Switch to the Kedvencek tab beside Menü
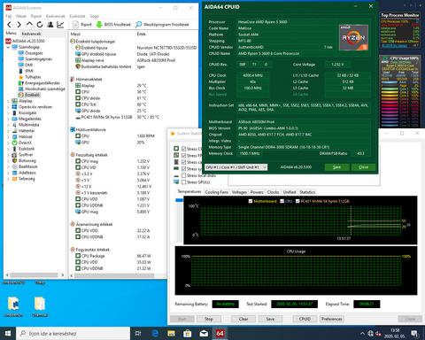This screenshot has height=340, width=425. pyautogui.click(x=31, y=34)
